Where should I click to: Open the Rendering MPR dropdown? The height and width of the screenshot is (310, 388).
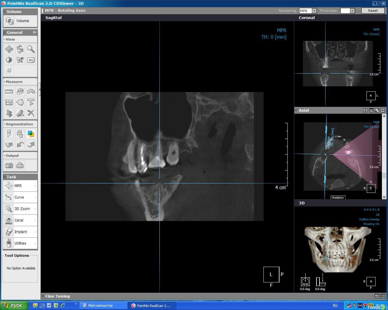click(314, 11)
